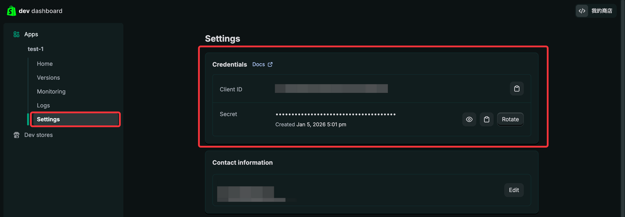Open the Credentials Docs link
This screenshot has width=625, height=217.
259,65
